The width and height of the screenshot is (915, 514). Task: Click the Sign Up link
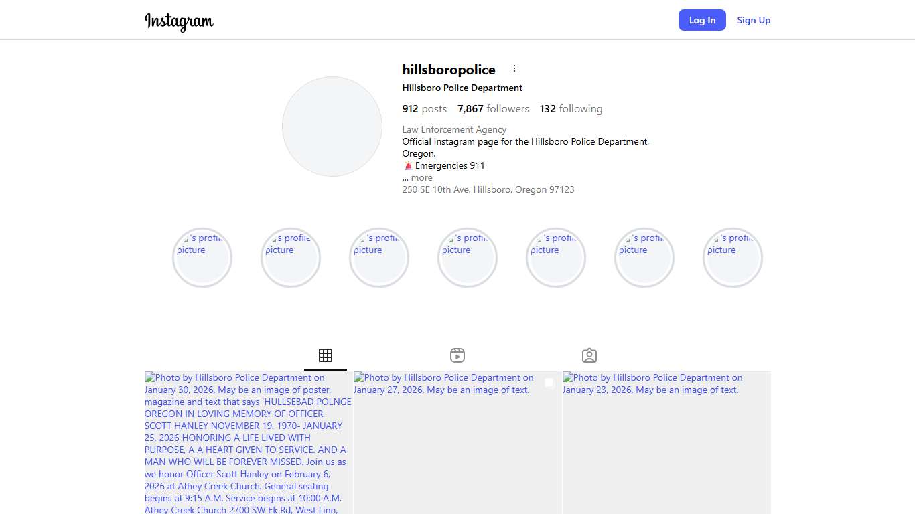754,20
